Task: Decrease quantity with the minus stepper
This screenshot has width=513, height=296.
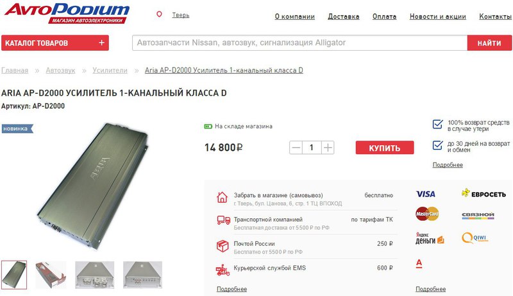Action: pyautogui.click(x=296, y=148)
